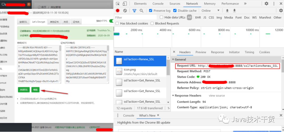Viewport: 284px width, 132px height.
Task: Import HAR file upload arrow
Action: pos(227,10)
